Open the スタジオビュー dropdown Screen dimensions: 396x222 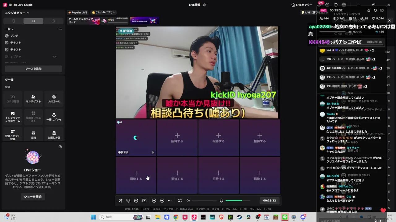17,13
